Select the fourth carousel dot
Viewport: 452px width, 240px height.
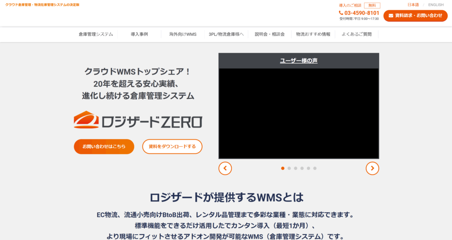coord(302,168)
